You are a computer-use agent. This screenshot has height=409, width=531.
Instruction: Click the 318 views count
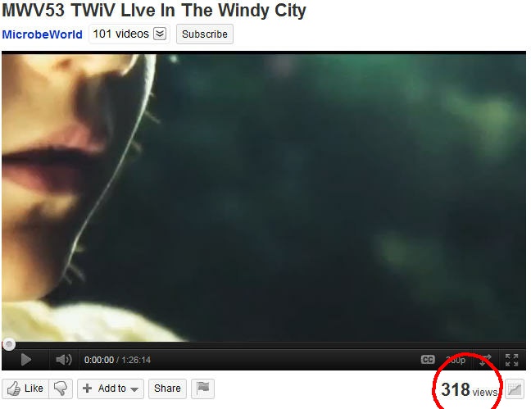(469, 390)
